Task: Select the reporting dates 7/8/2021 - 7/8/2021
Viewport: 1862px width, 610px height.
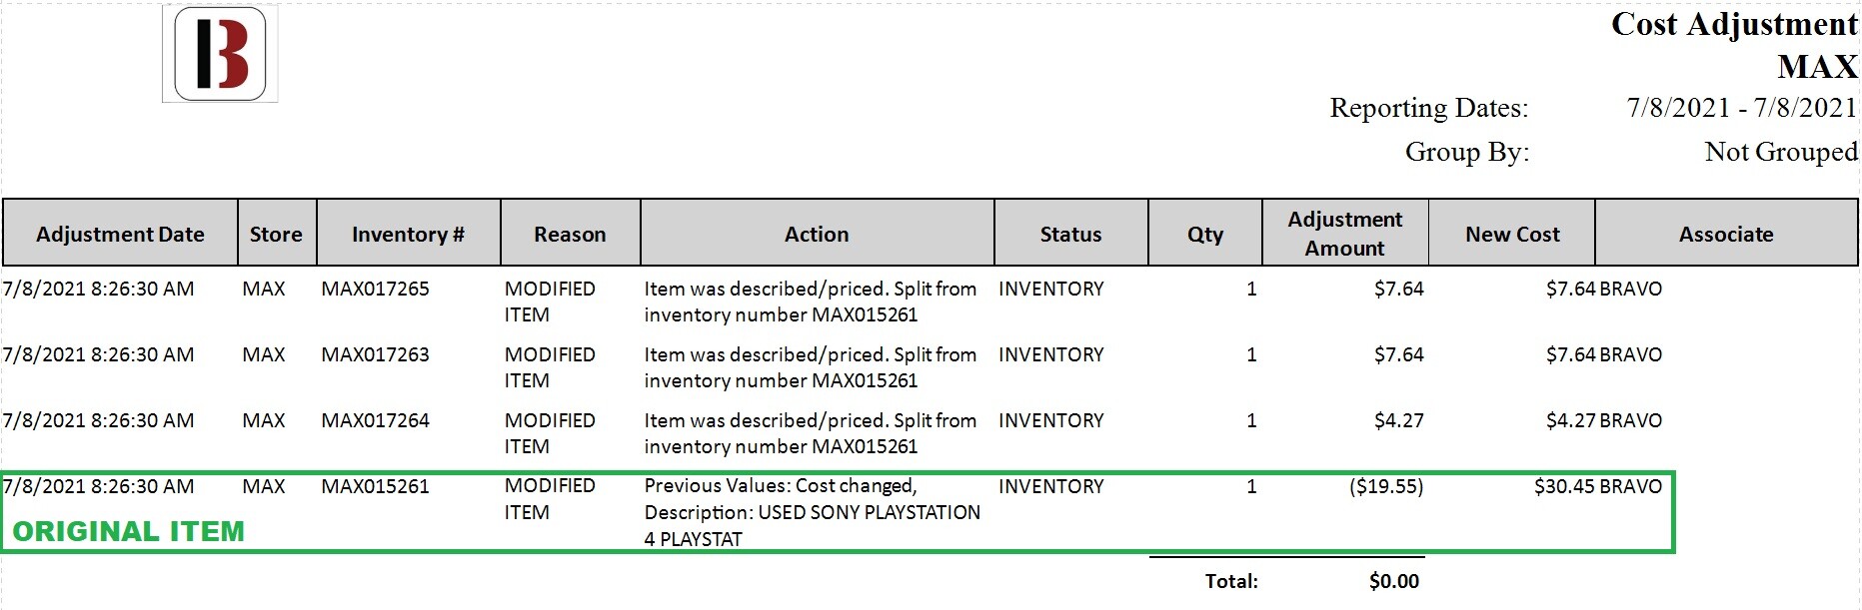Action: (x=1741, y=107)
